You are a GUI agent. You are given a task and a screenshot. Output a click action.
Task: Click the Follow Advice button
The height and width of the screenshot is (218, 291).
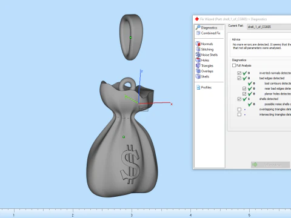click(270, 165)
